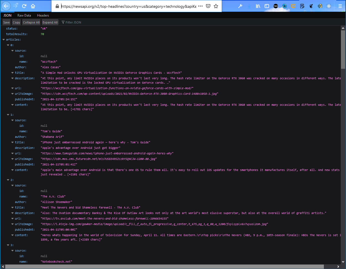The width and height of the screenshot is (346, 269).
Task: Select the wccftech.com article URL value
Action: coord(117,88)
